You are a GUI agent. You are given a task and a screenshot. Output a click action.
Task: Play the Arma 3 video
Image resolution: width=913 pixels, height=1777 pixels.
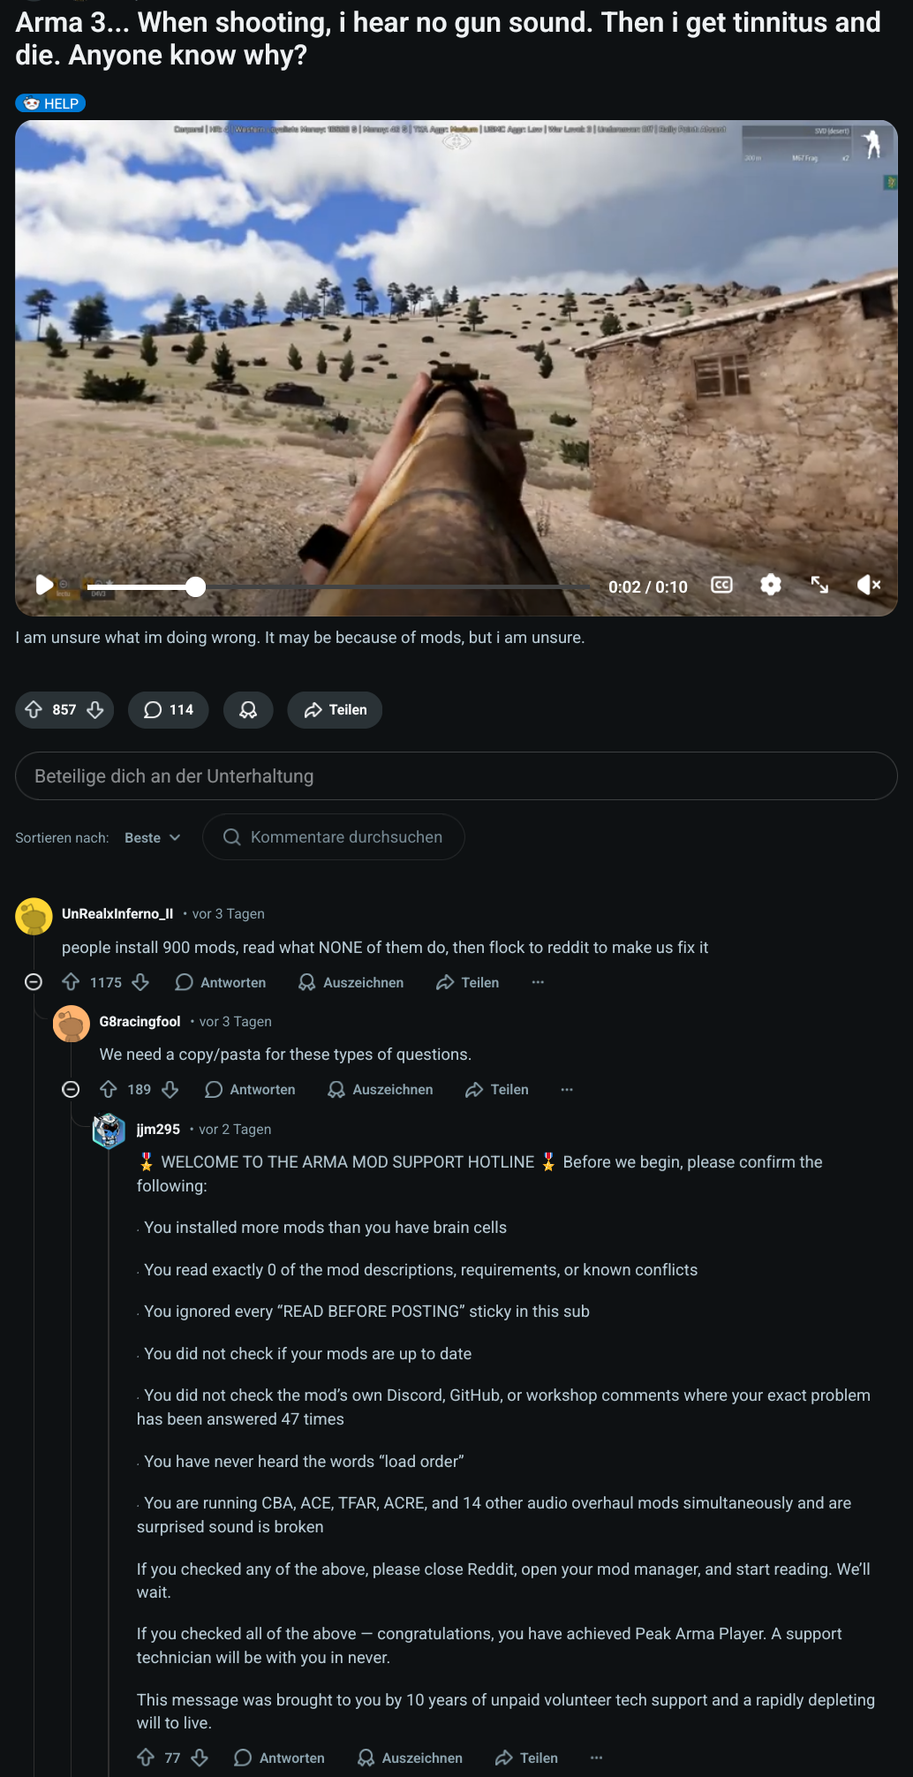coord(43,585)
